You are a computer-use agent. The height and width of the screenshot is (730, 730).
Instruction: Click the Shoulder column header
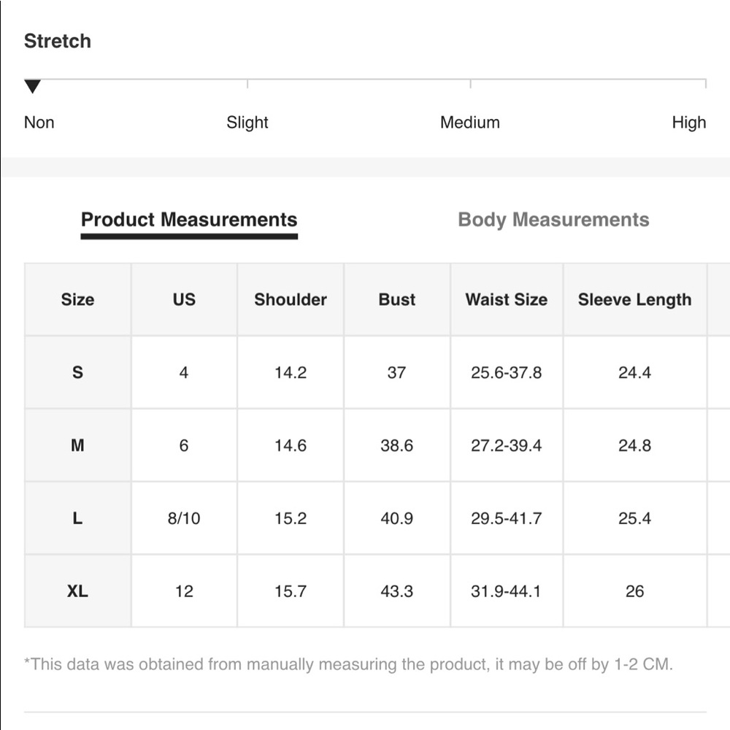pyautogui.click(x=291, y=299)
